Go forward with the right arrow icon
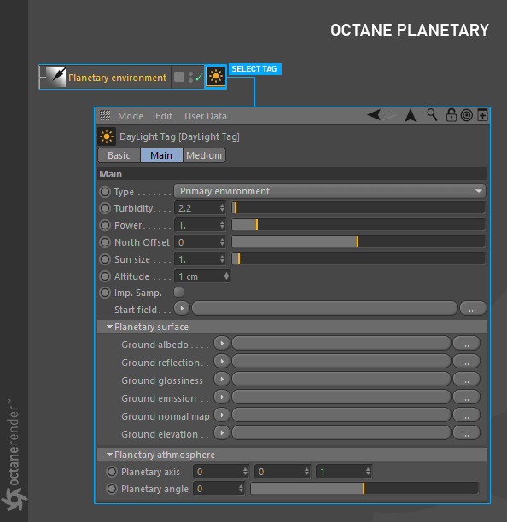This screenshot has height=522, width=507. click(x=389, y=115)
